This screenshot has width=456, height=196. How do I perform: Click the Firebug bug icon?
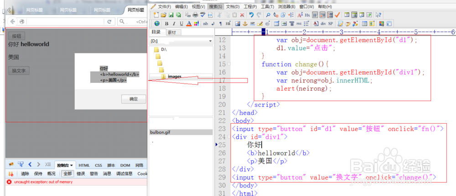(x=11, y=165)
